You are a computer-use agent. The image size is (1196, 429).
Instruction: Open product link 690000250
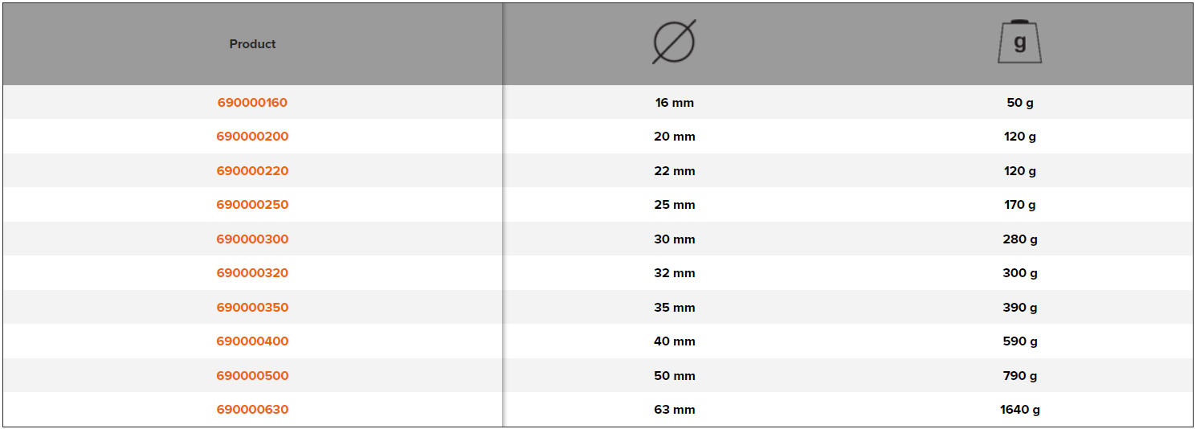(x=252, y=205)
